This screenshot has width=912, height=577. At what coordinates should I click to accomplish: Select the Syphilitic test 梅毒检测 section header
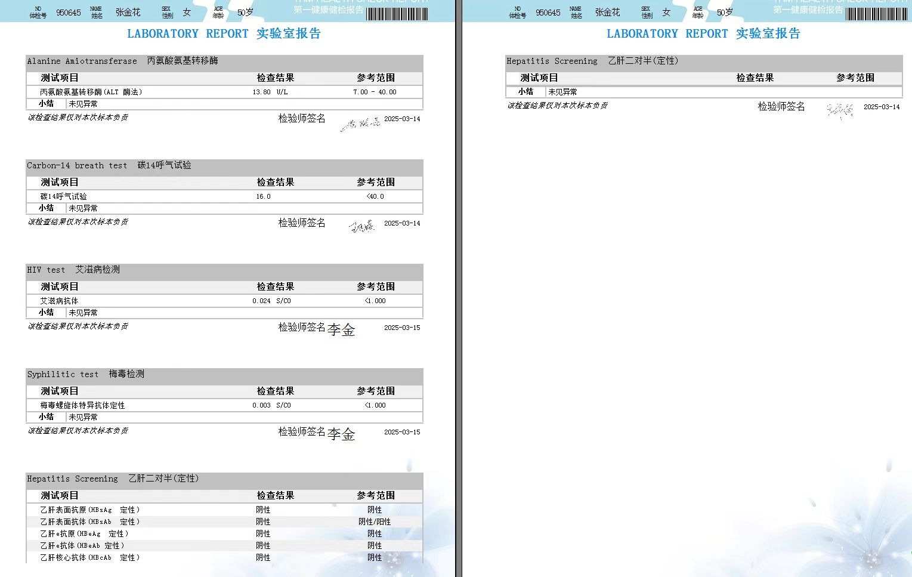86,374
